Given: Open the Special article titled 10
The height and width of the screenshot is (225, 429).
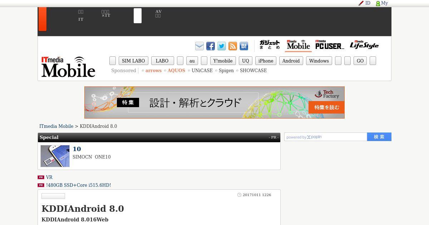Looking at the screenshot, I should [77, 149].
